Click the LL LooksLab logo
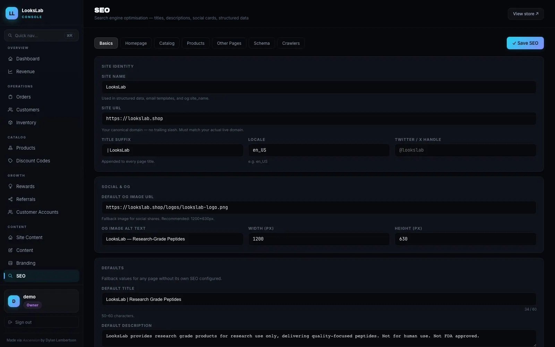Viewport: 555px width, 347px height. click(x=12, y=13)
